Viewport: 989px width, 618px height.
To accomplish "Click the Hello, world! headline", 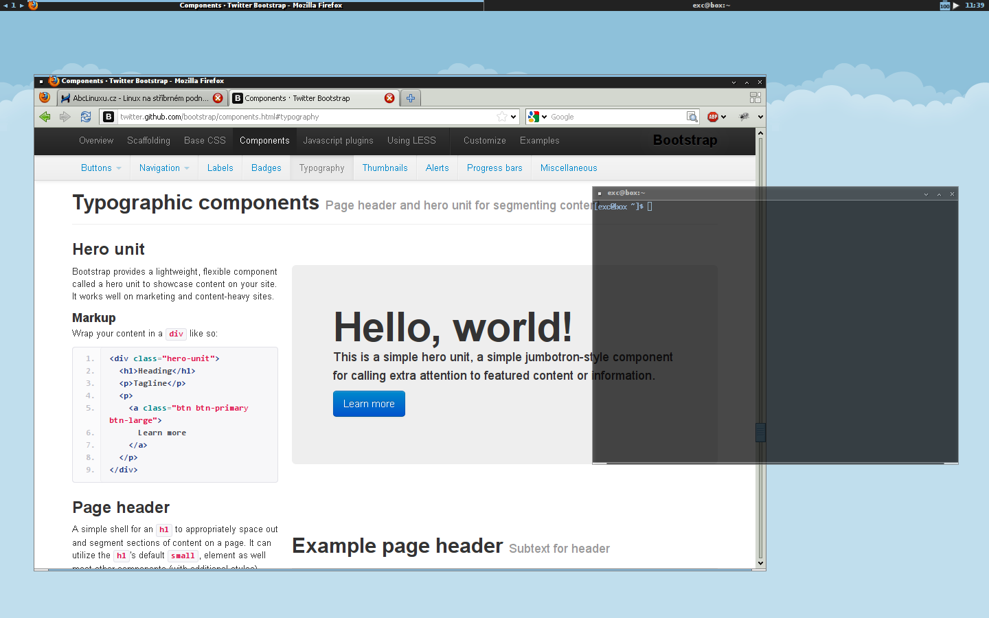I will click(453, 327).
